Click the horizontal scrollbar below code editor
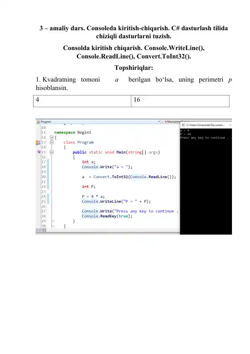Screen dimensions: 250x354 [x=108, y=230]
